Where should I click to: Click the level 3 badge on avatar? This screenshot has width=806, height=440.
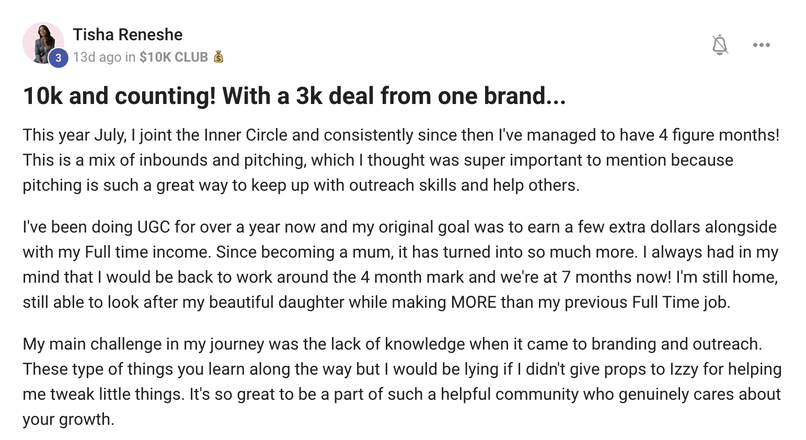click(x=59, y=58)
